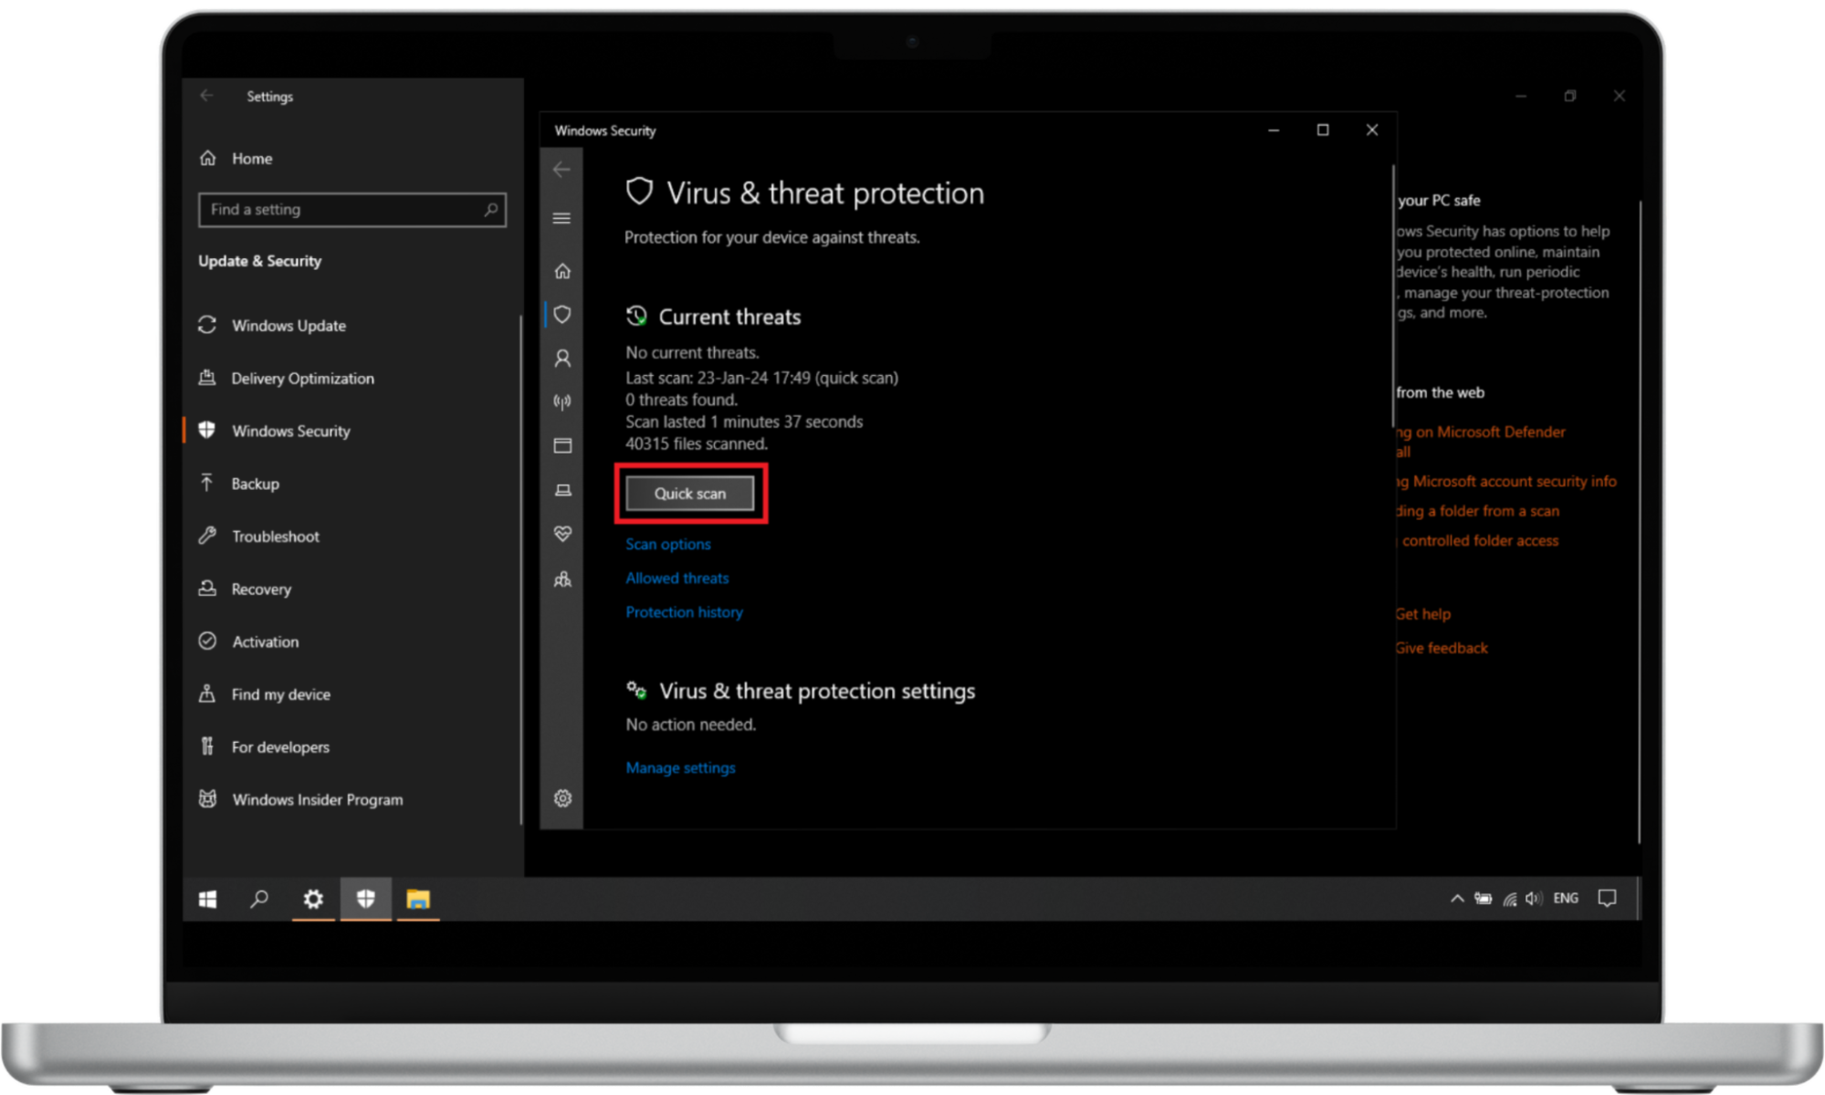View Protection history
1825x1095 pixels.
click(684, 612)
